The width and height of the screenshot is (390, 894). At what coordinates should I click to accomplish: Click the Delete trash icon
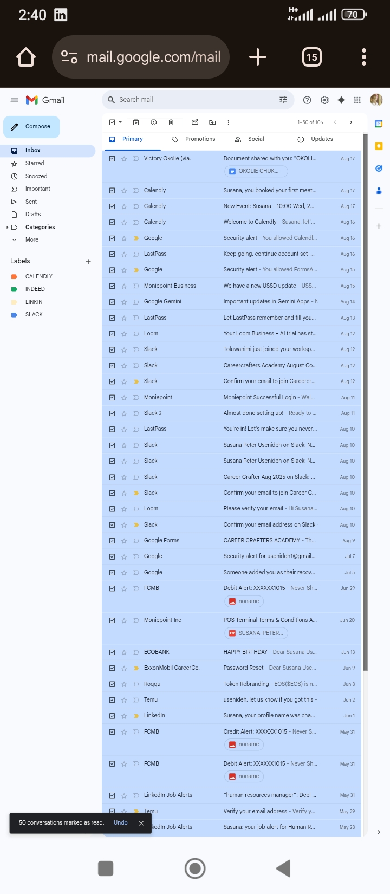click(x=171, y=122)
